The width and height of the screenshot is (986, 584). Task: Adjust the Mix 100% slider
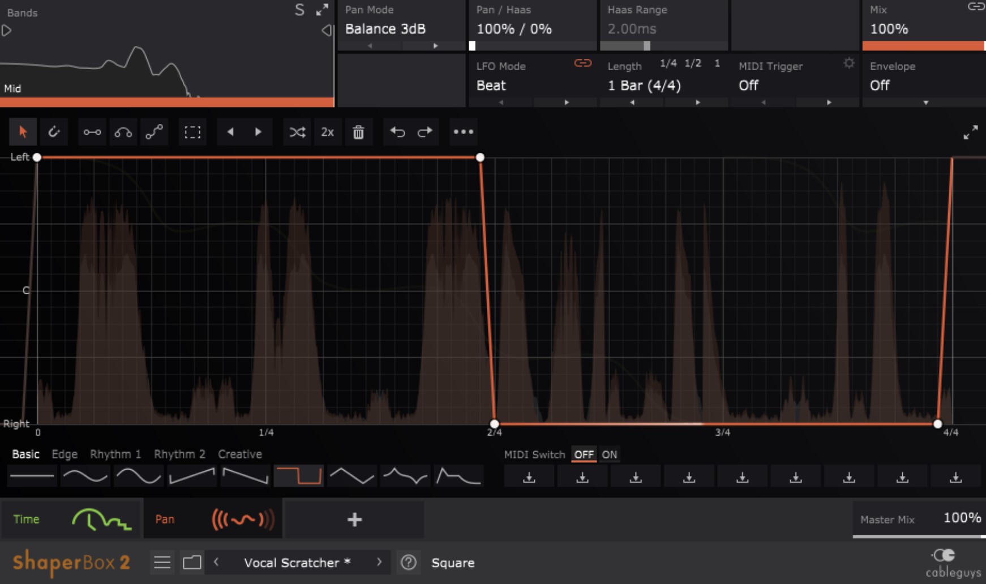(x=924, y=46)
